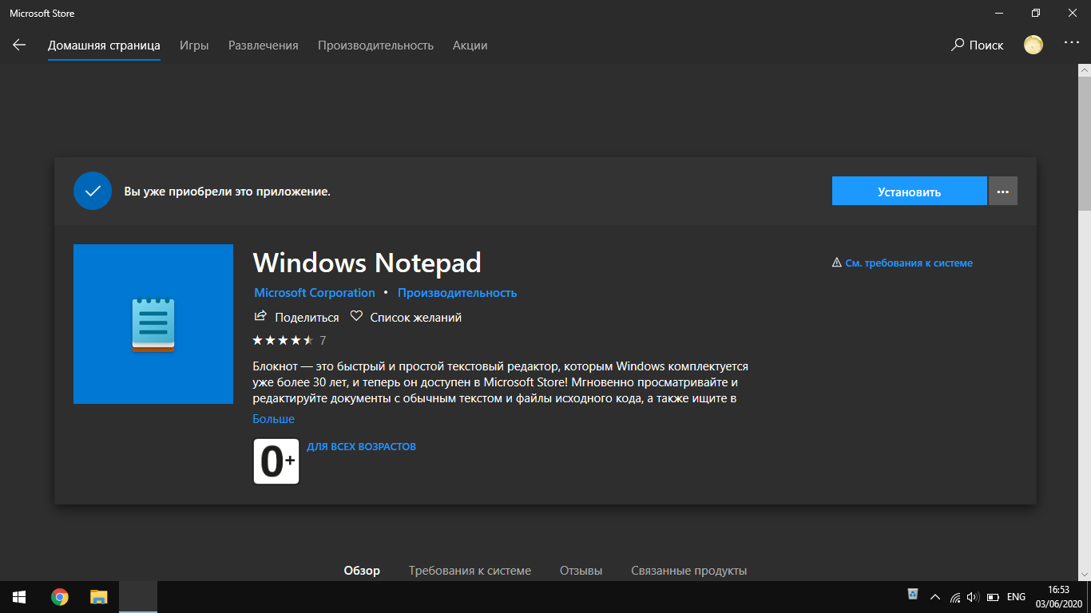Click the share icon next to Поделиться
1091x613 pixels.
(260, 316)
